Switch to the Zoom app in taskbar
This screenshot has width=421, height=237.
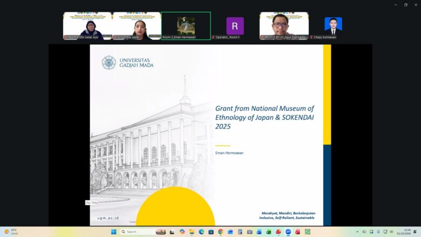pos(288,232)
